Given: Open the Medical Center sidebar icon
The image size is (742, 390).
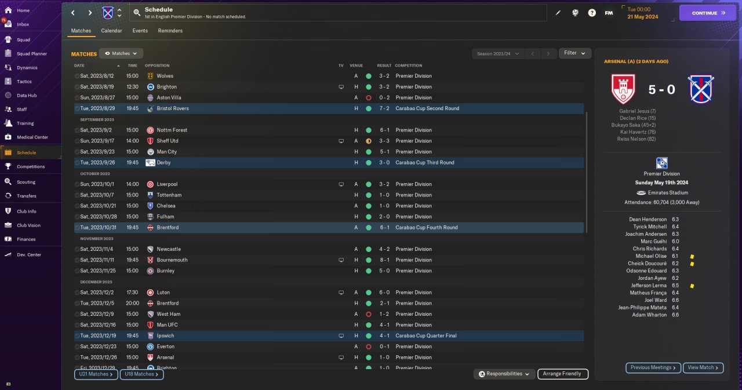Looking at the screenshot, I should click(x=8, y=137).
